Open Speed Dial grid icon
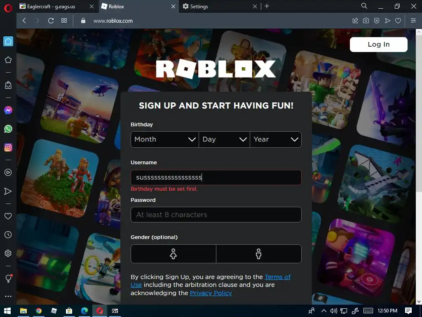This screenshot has height=317, width=422. [x=64, y=21]
